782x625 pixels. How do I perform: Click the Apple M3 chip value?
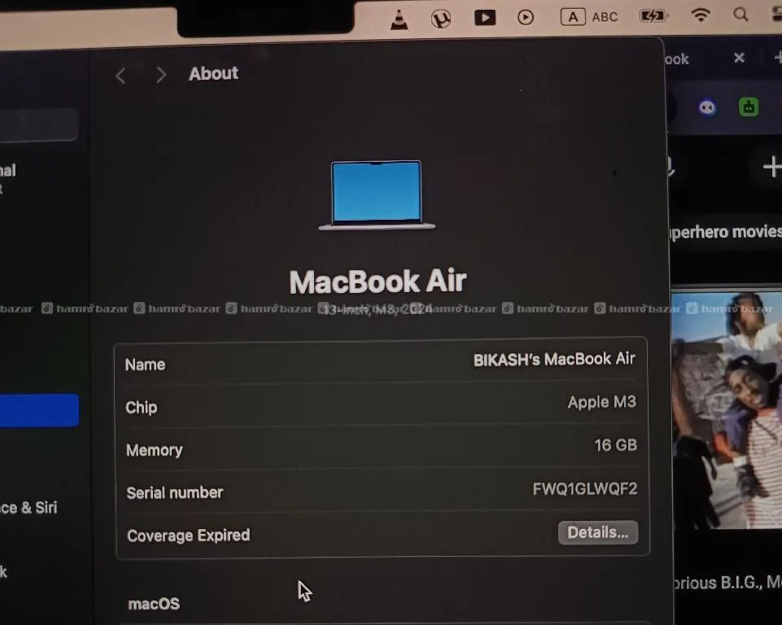click(x=601, y=402)
